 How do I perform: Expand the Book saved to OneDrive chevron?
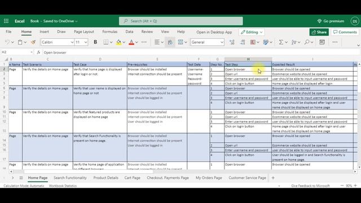pos(77,21)
